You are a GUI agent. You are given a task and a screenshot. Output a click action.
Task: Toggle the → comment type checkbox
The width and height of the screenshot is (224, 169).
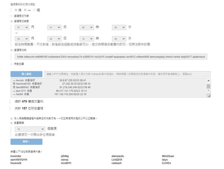coord(25,10)
